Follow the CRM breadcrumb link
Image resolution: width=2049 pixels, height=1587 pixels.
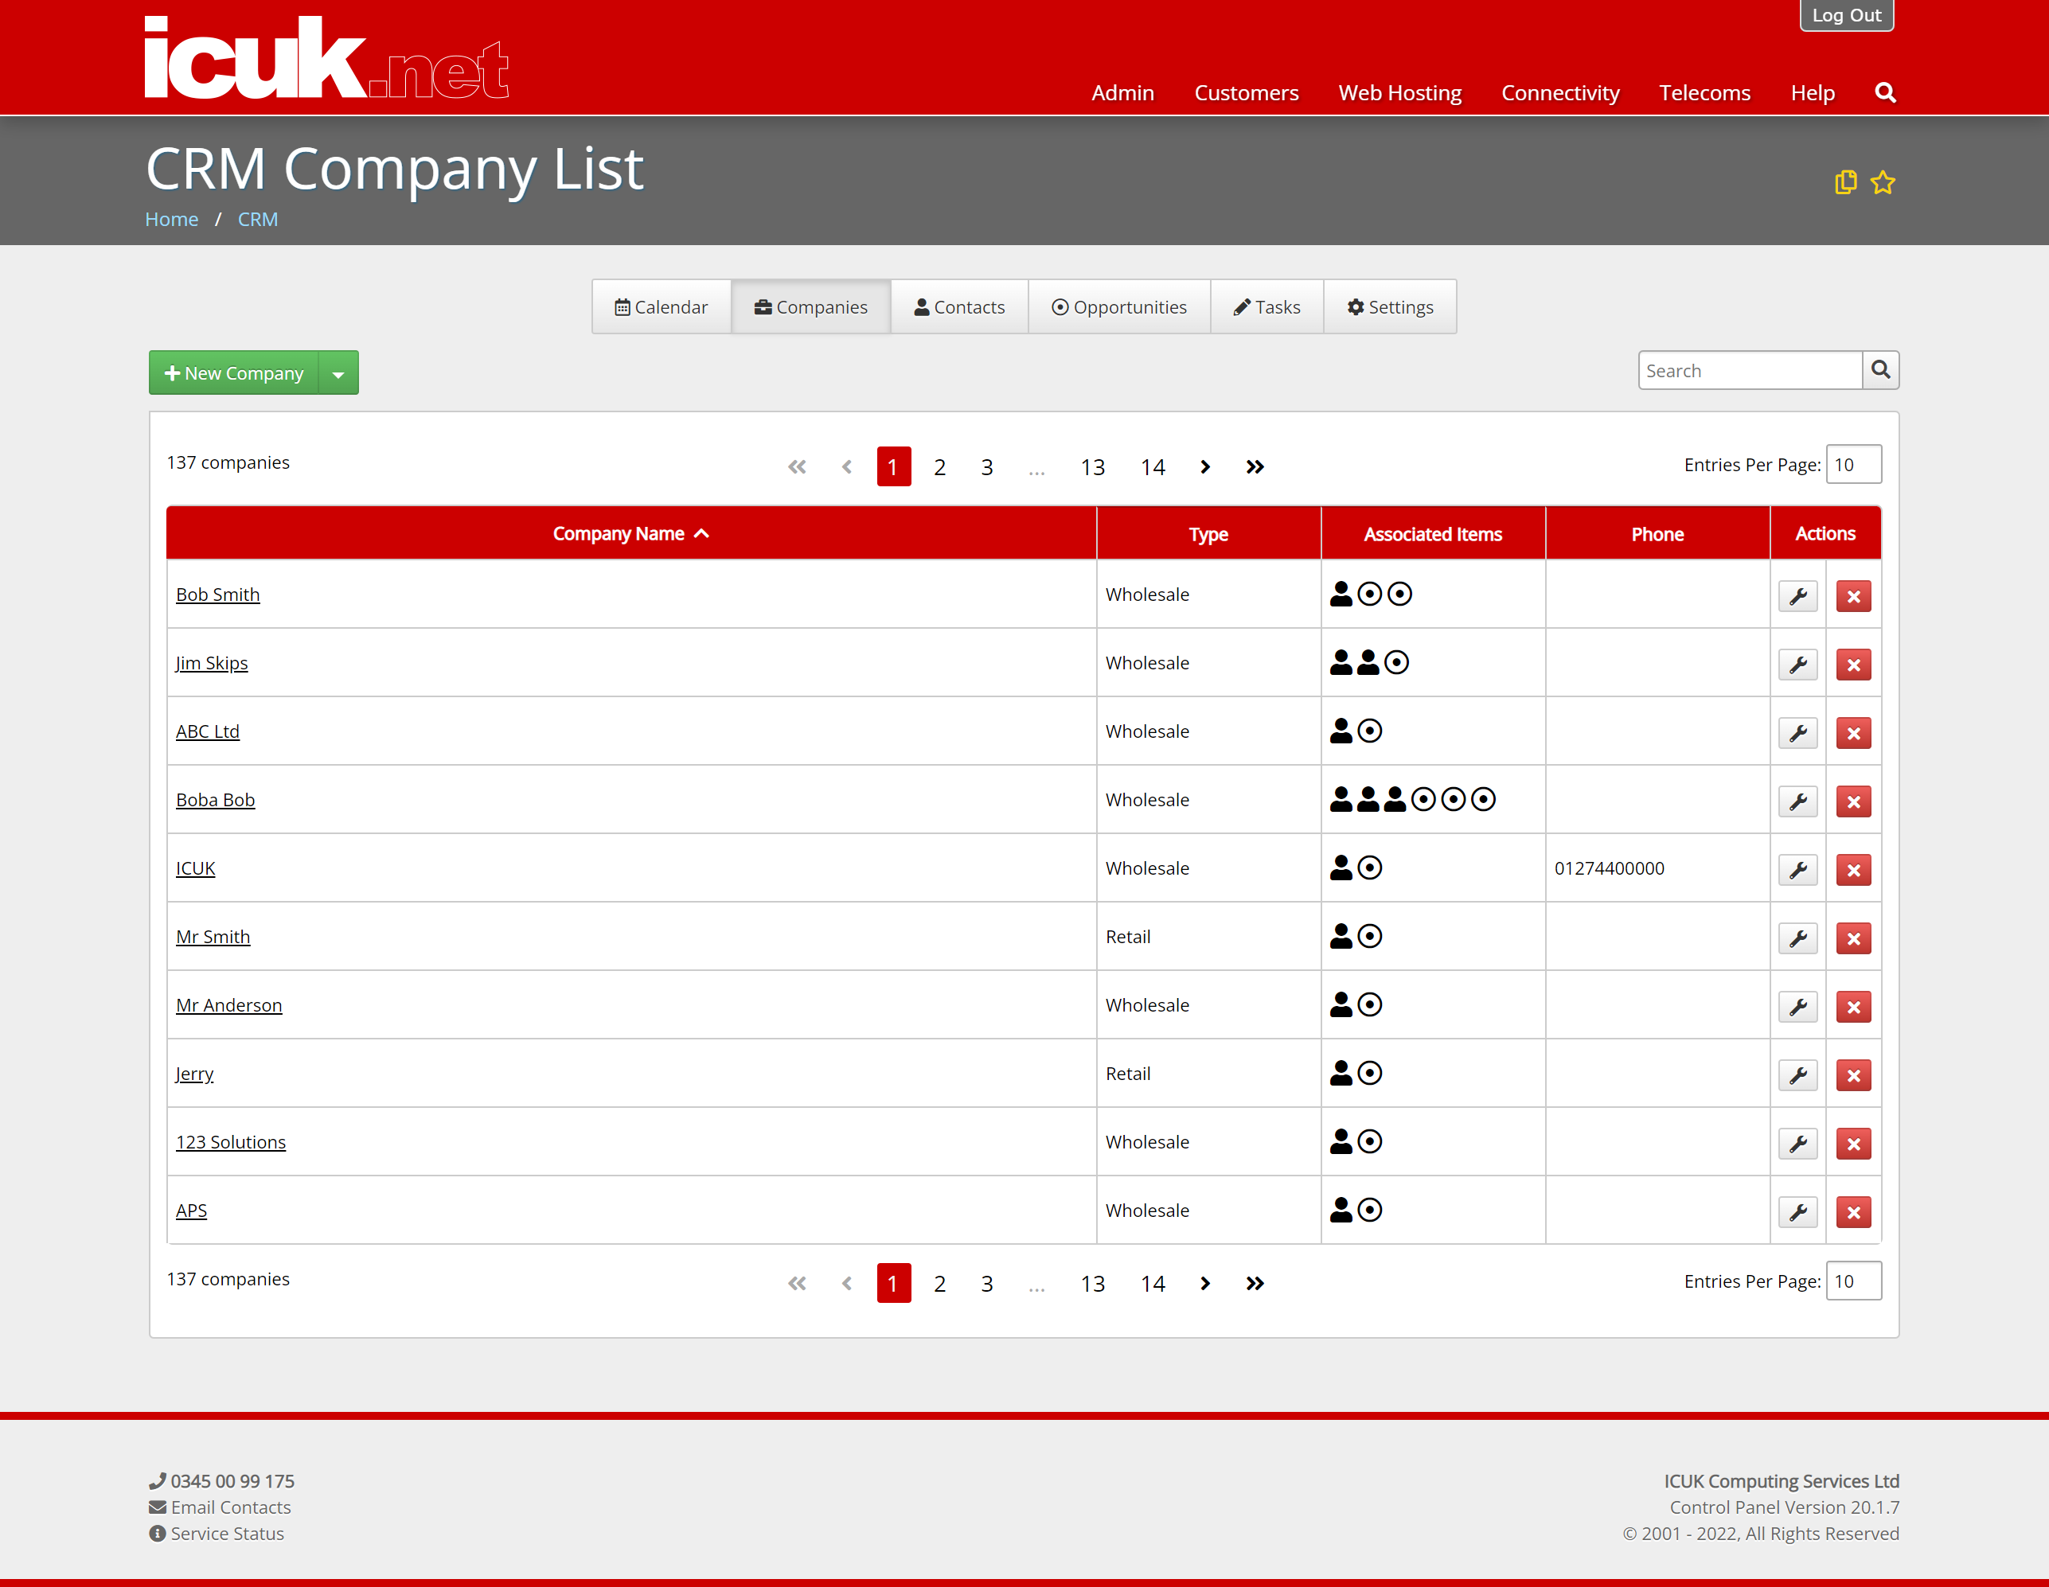click(258, 219)
